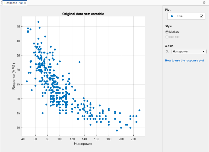Click the Horsepower x-axis label

tap(83, 144)
